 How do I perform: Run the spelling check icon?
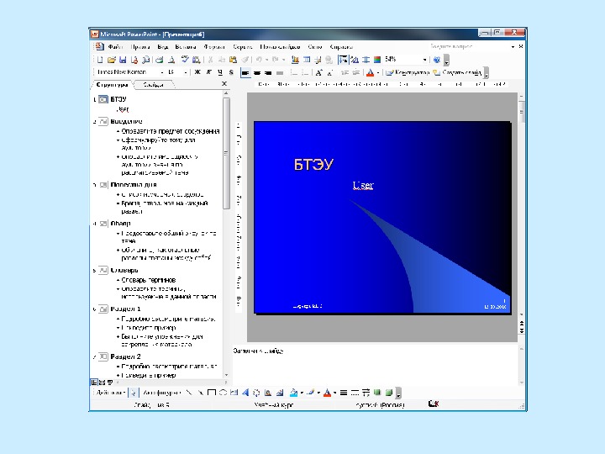185,60
